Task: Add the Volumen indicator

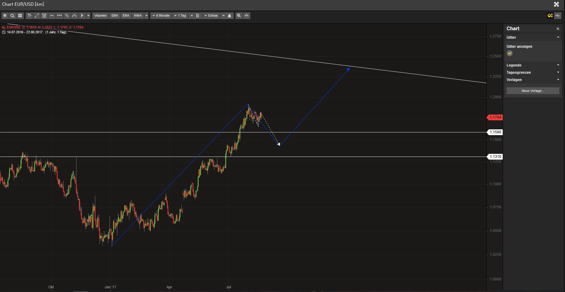Action: pos(100,16)
